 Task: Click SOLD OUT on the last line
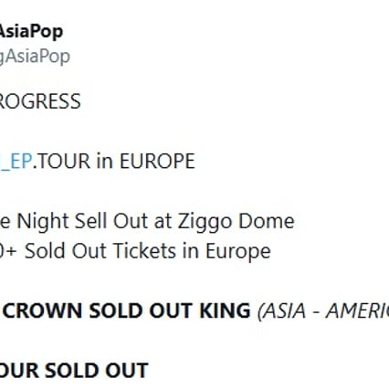click(97, 371)
